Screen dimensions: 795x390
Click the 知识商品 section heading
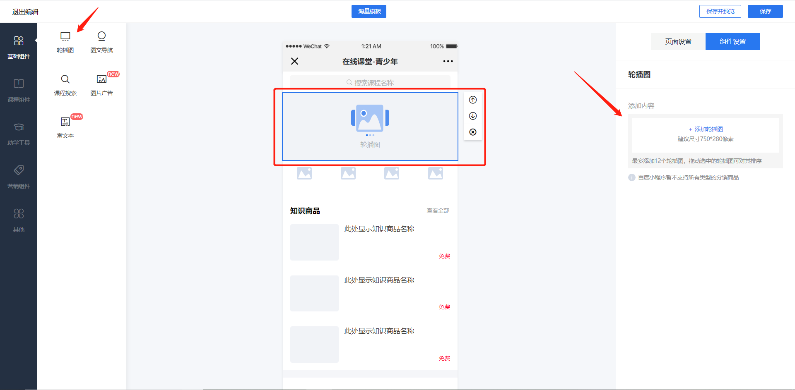[x=305, y=211]
